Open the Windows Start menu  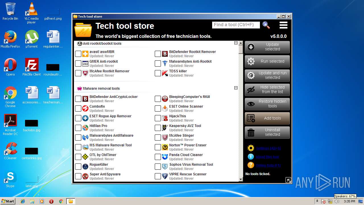8,201
